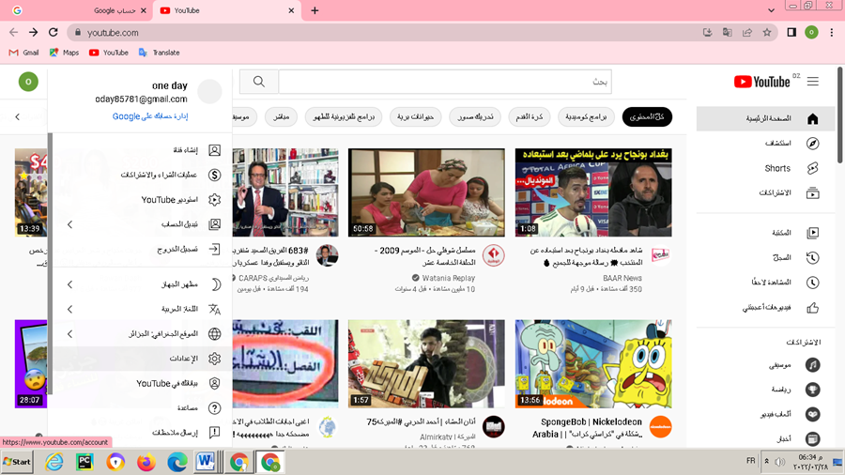Image resolution: width=845 pixels, height=475 pixels.
Task: Open Chrome tab search dropdown arrow
Action: pyautogui.click(x=771, y=10)
